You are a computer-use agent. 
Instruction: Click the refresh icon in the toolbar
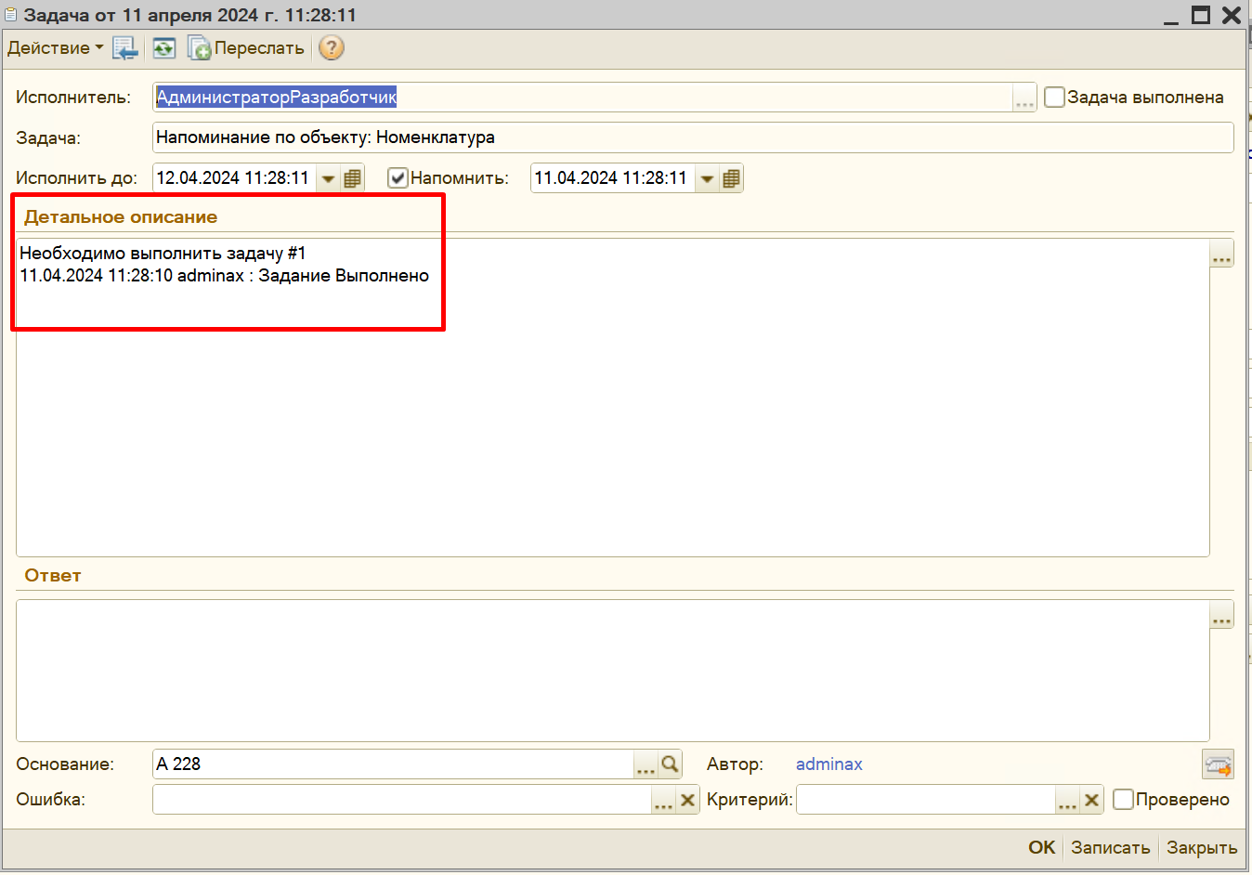click(164, 48)
